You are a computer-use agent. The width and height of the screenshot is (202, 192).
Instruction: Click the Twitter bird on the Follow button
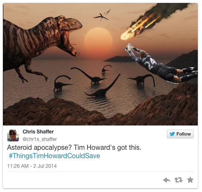click(x=172, y=134)
